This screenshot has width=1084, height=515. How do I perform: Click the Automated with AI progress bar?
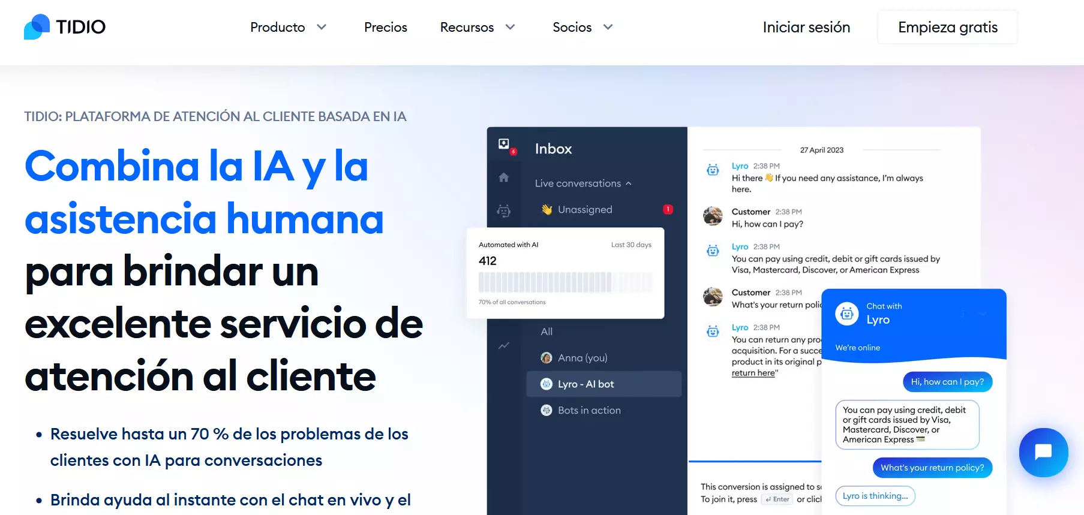565,282
